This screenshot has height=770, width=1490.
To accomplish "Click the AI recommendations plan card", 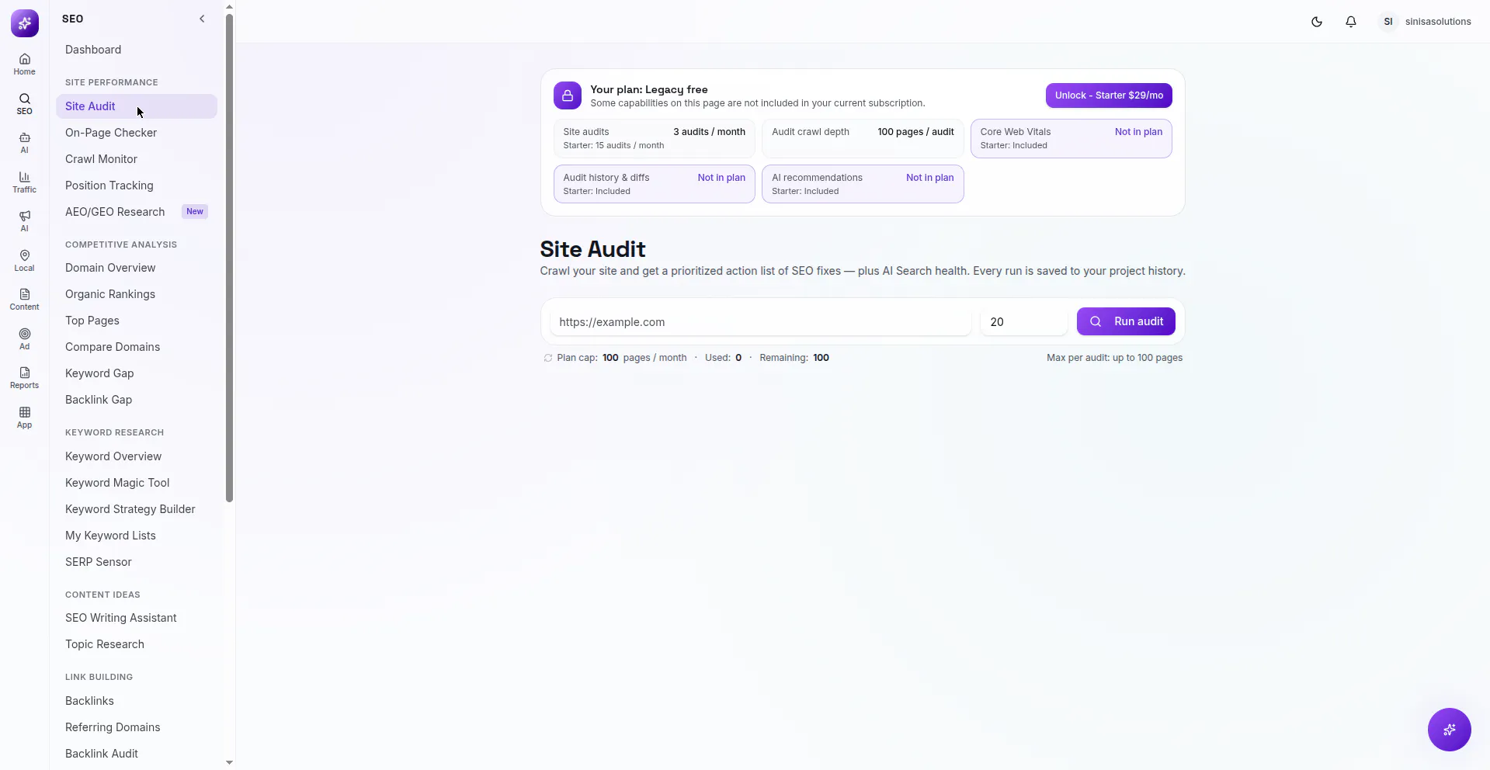I will [x=863, y=184].
